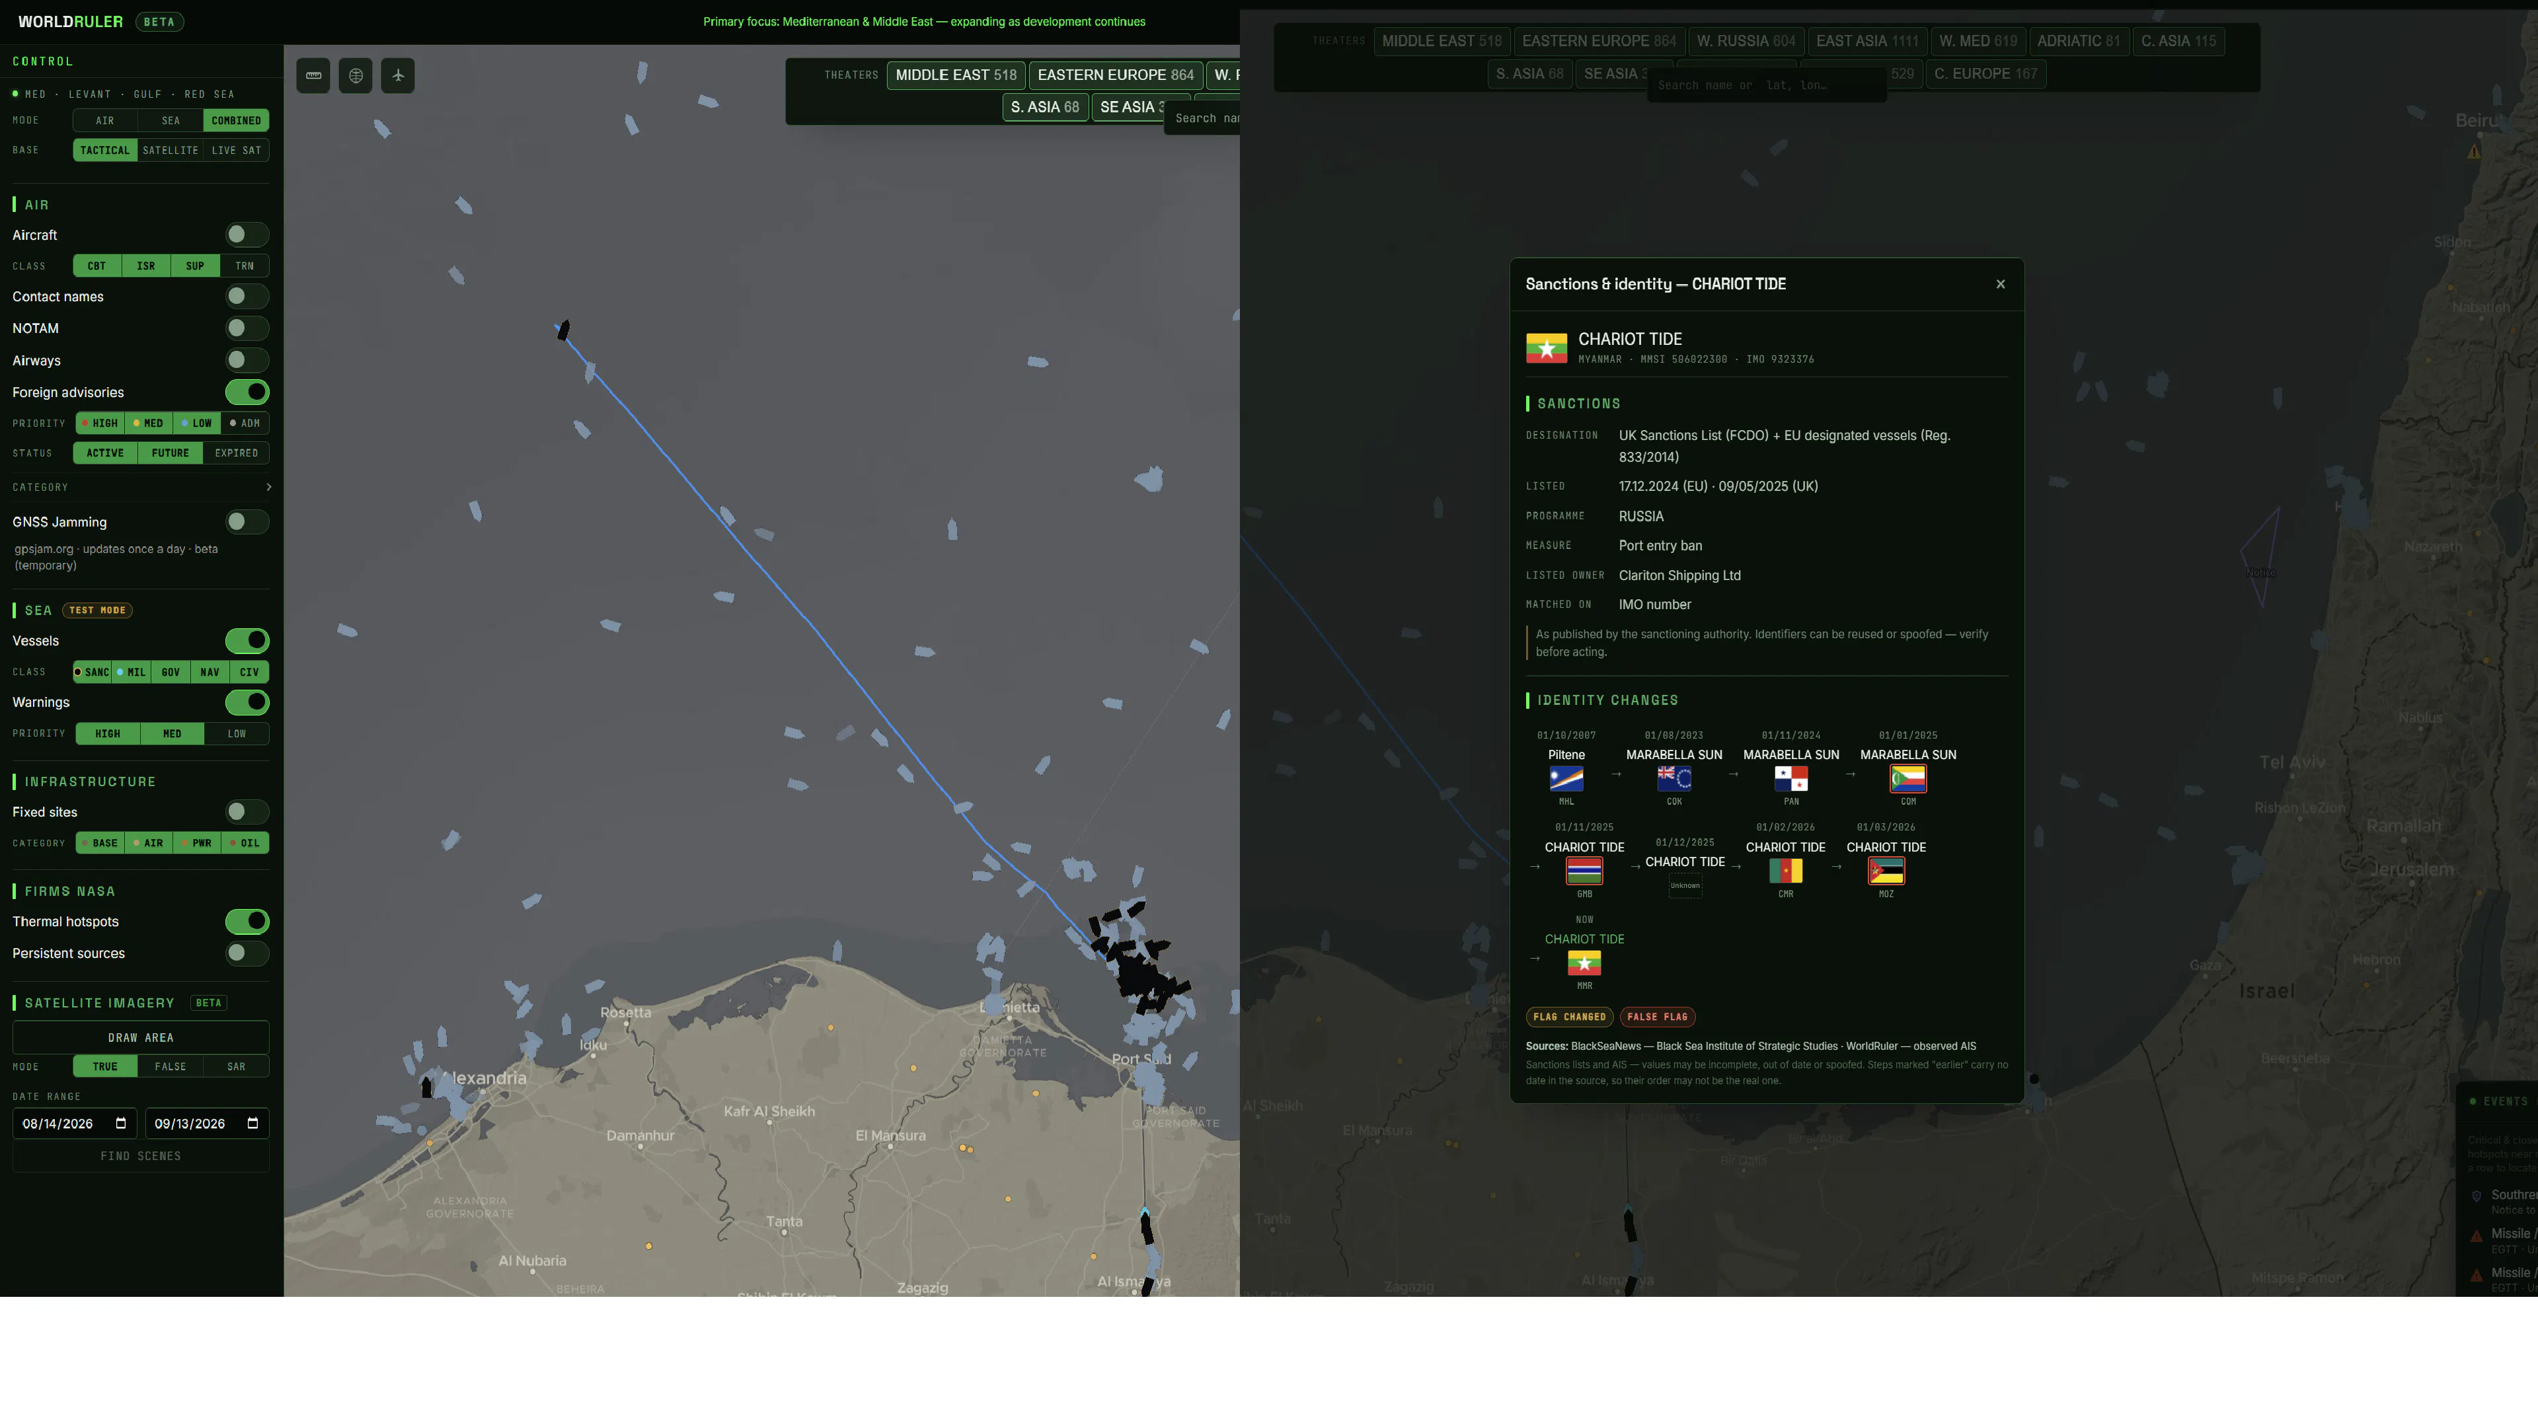2538x1427 pixels.
Task: Click the FIND SCENES button
Action: 141,1156
